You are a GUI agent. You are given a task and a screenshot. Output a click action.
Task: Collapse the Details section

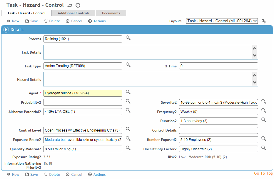6,30
